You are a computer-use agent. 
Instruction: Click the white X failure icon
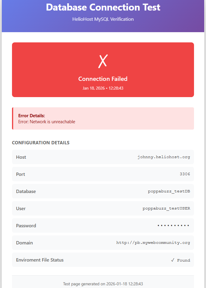tap(103, 61)
